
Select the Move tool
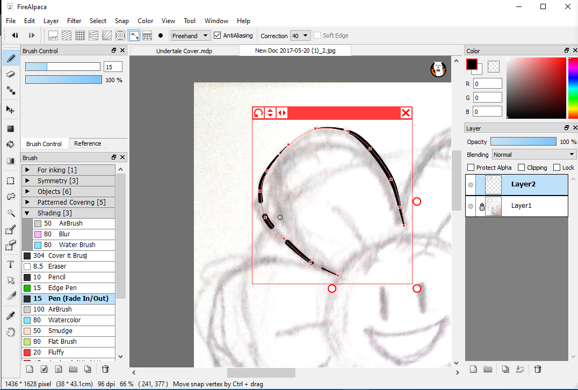(11, 110)
